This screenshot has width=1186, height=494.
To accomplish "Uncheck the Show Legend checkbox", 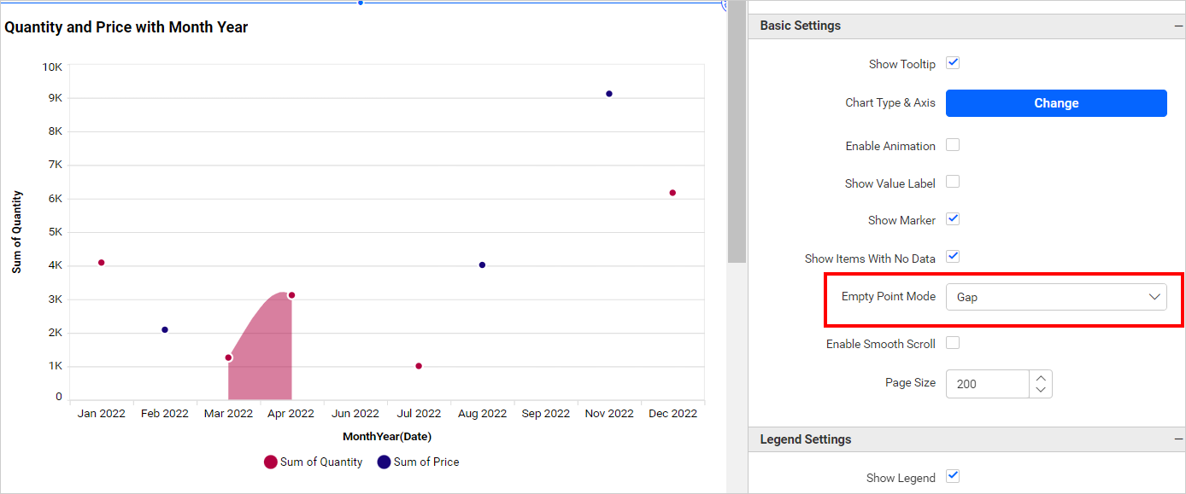I will click(953, 476).
